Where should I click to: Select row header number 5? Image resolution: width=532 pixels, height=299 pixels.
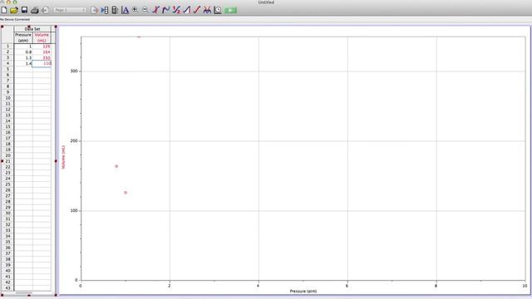pos(7,69)
